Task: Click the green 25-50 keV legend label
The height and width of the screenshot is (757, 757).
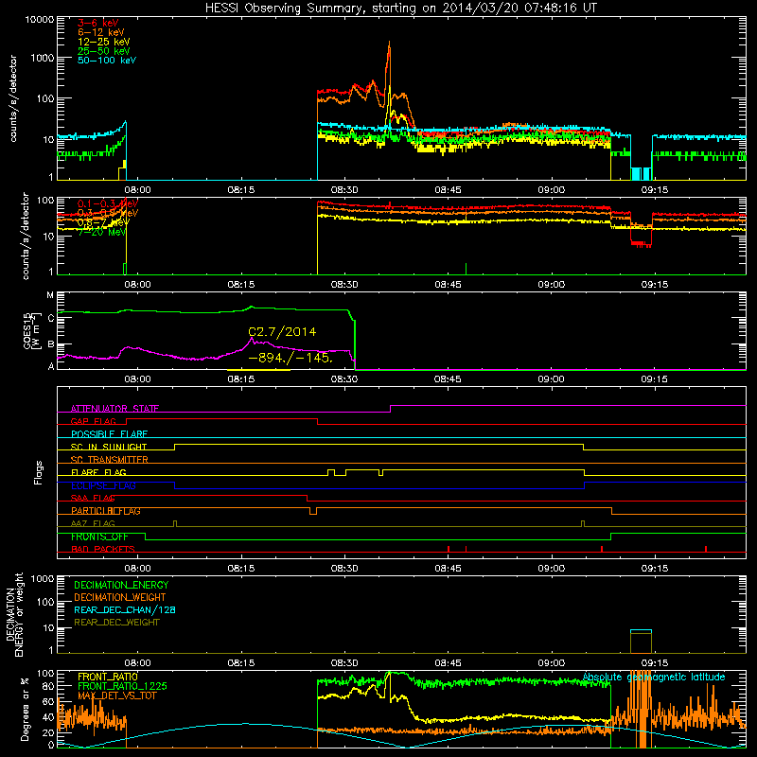Action: [x=103, y=51]
